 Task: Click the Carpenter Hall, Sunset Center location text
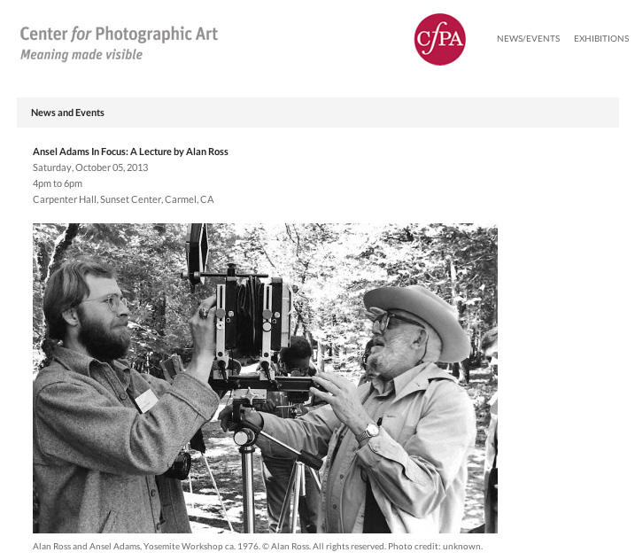pyautogui.click(x=123, y=199)
